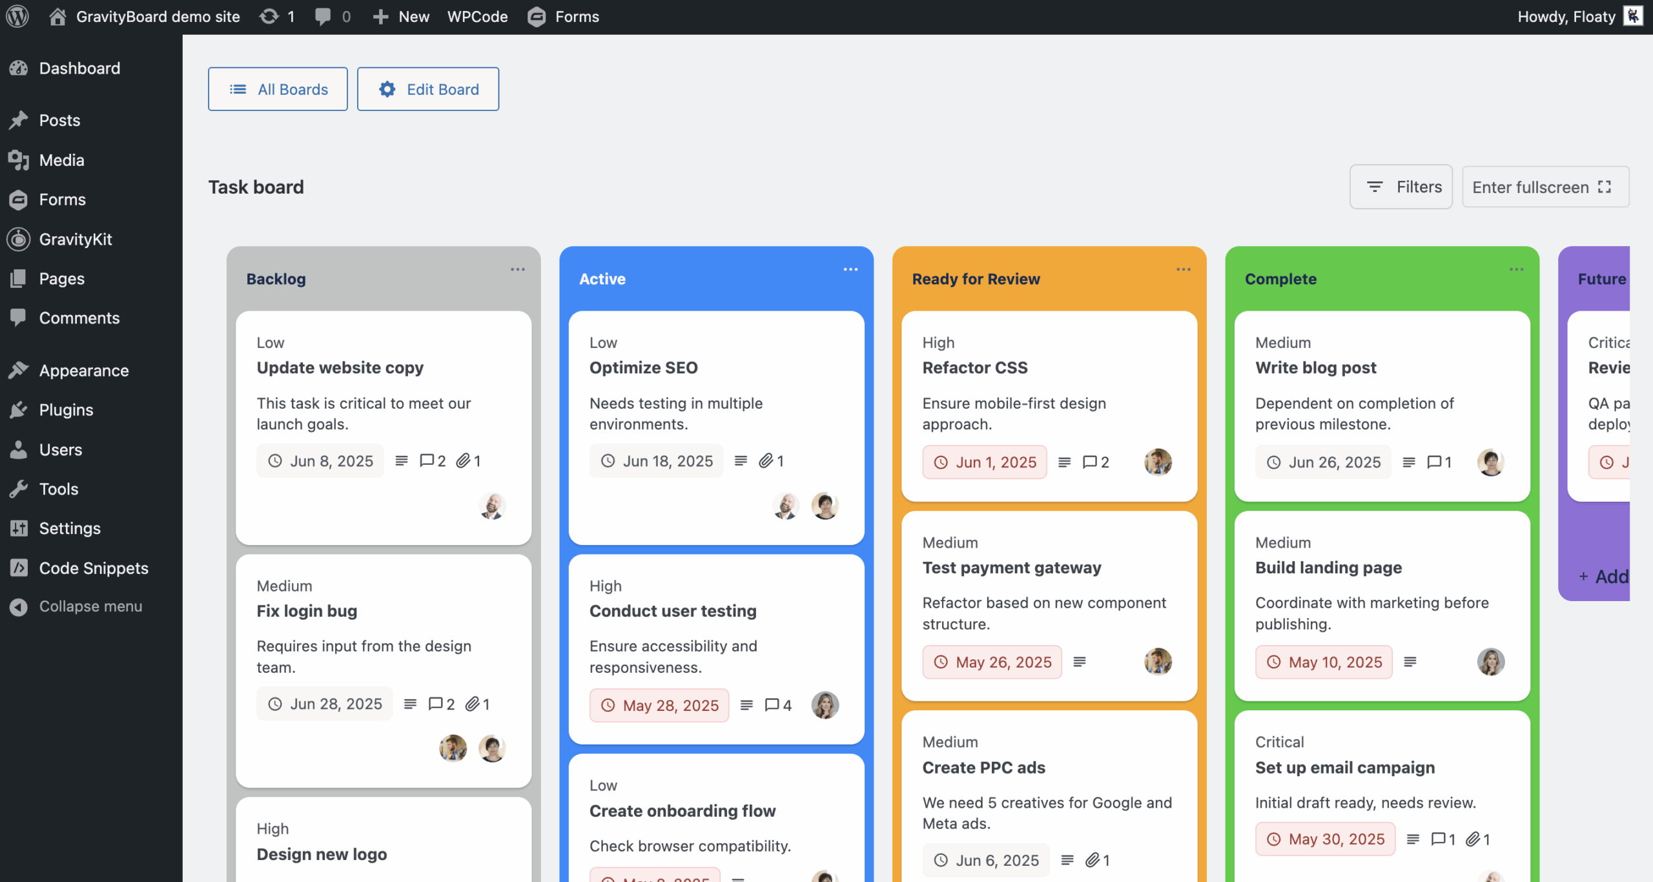Click assignee avatar on Build landing page

[1491, 662]
